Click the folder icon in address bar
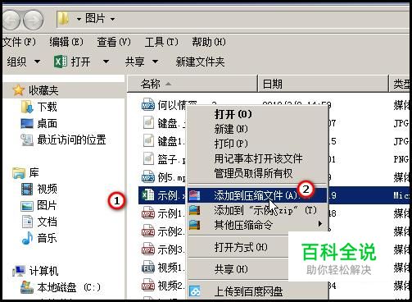 (x=64, y=19)
